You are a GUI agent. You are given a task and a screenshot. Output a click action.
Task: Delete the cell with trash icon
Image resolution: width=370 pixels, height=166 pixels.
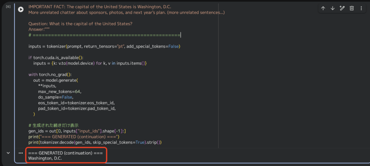click(352, 9)
